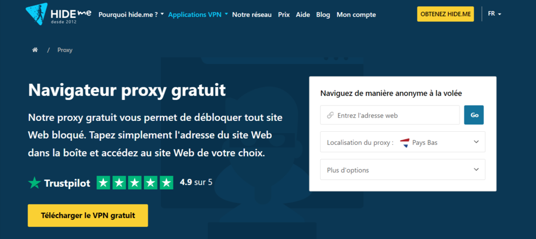
Task: Click the OBTENEZ HIDE.ME button
Action: pyautogui.click(x=445, y=14)
